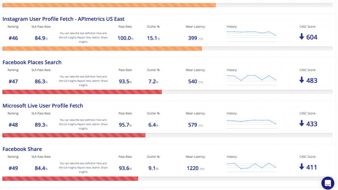Viewport: 338px width, 190px height.
Task: Open the history sparkline for Facebook Share
Action: coord(252,167)
